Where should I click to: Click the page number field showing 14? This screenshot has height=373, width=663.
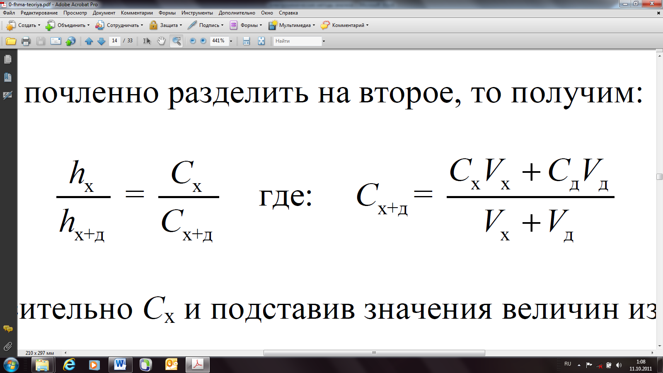pyautogui.click(x=115, y=41)
